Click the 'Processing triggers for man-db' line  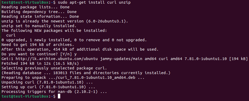pyautogui.click(x=54, y=92)
